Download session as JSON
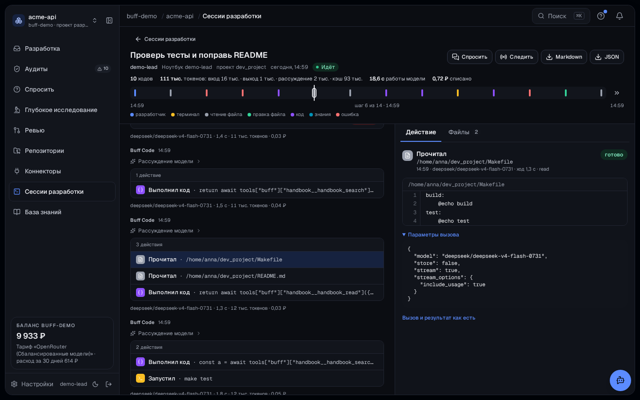Image resolution: width=640 pixels, height=400 pixels. pos(607,57)
